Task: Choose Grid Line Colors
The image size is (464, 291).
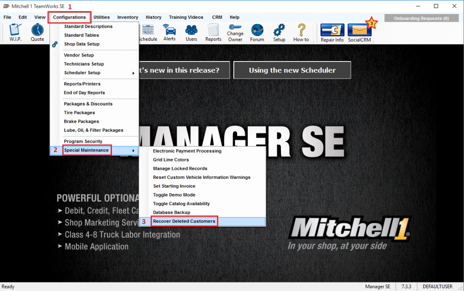Action: (x=203, y=160)
